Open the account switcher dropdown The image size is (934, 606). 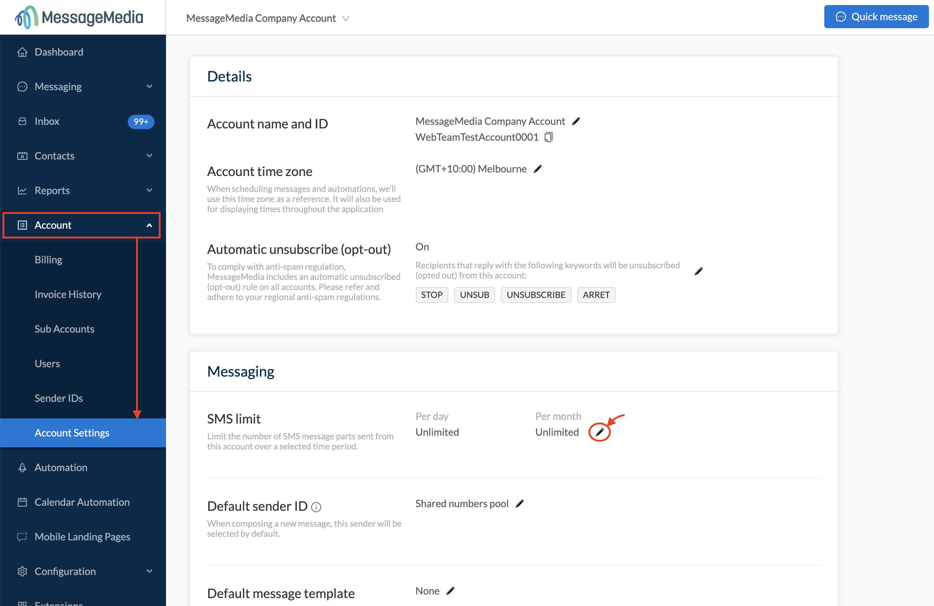[x=268, y=18]
